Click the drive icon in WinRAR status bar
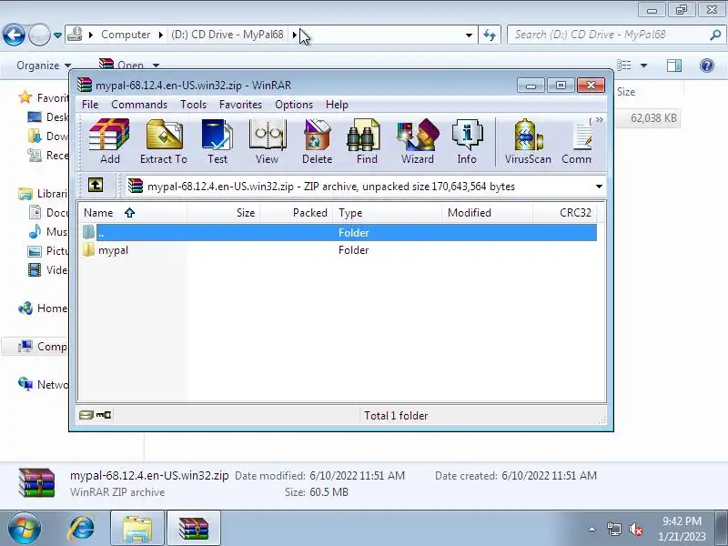The image size is (728, 546). tap(86, 415)
